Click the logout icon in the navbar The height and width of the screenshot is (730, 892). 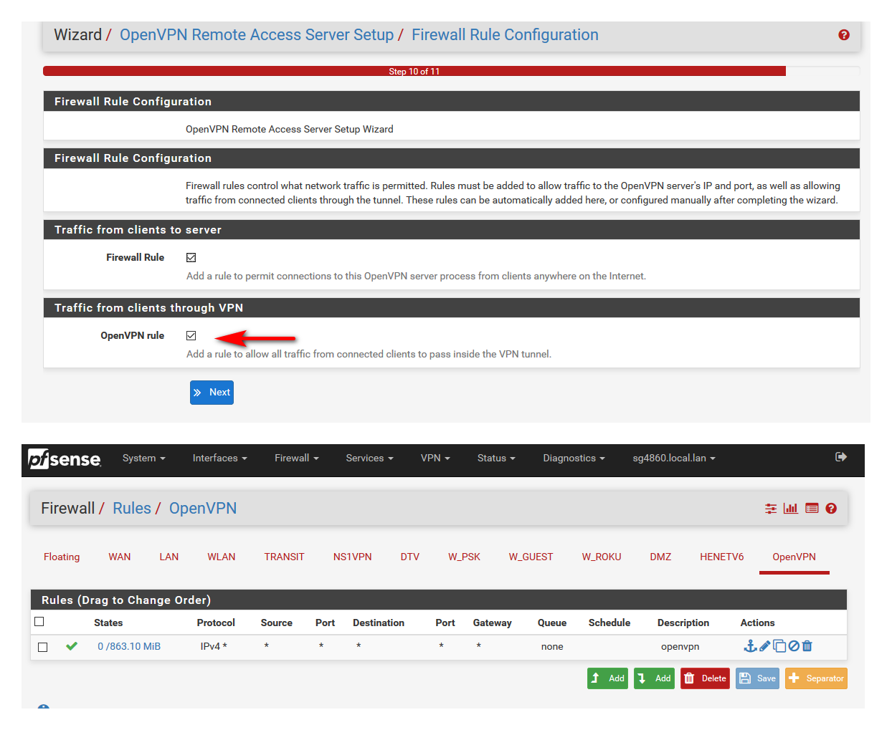[x=841, y=457]
